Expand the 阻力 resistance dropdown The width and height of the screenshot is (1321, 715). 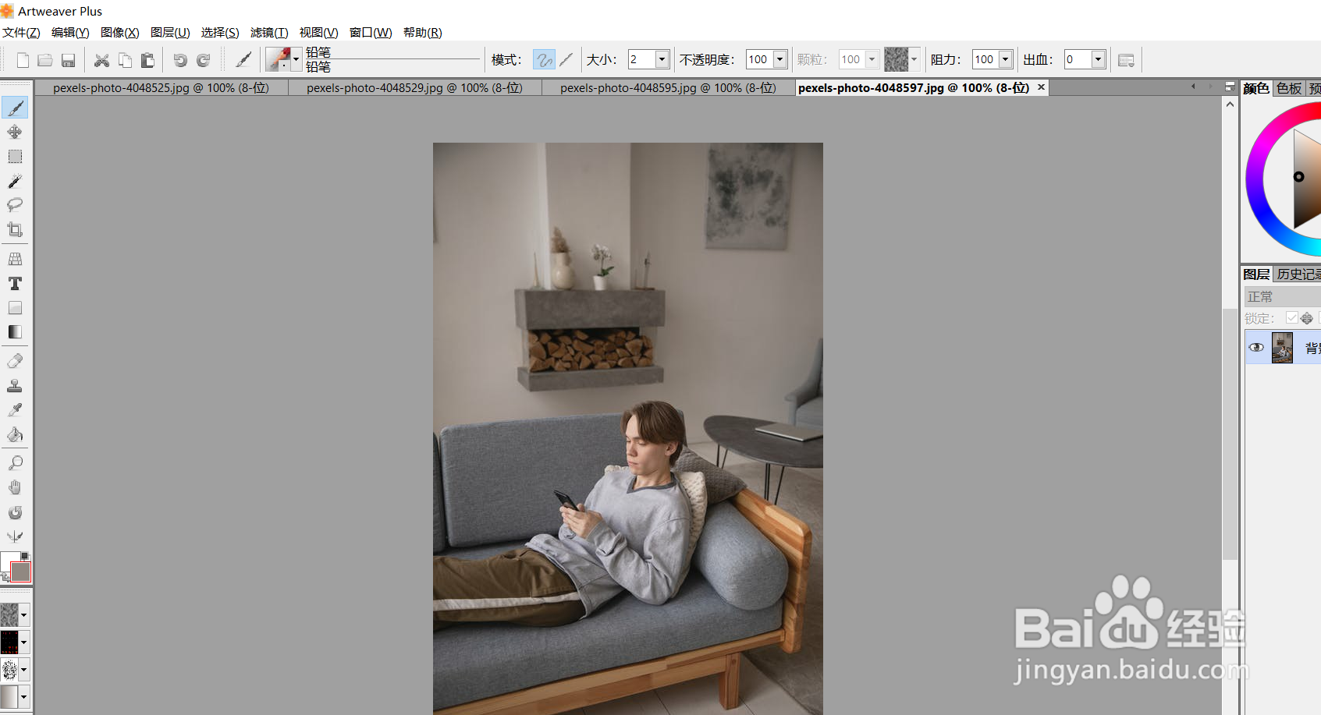click(1006, 59)
